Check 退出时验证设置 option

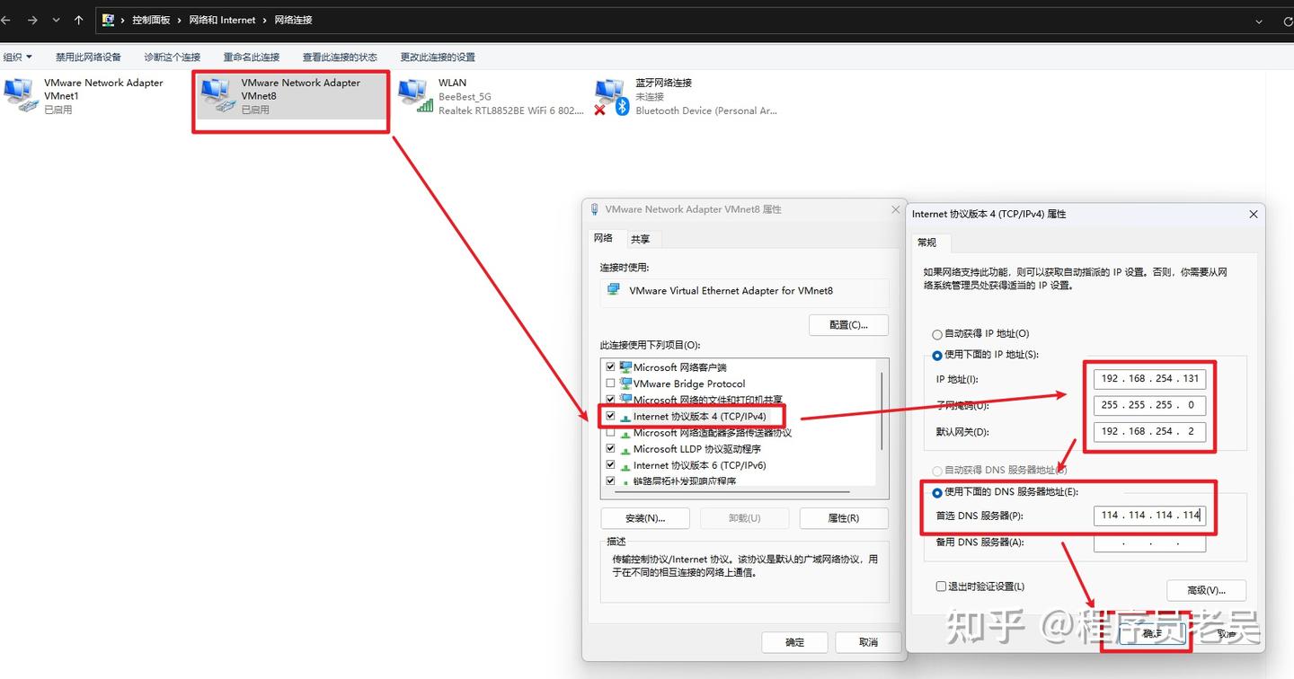tap(942, 585)
